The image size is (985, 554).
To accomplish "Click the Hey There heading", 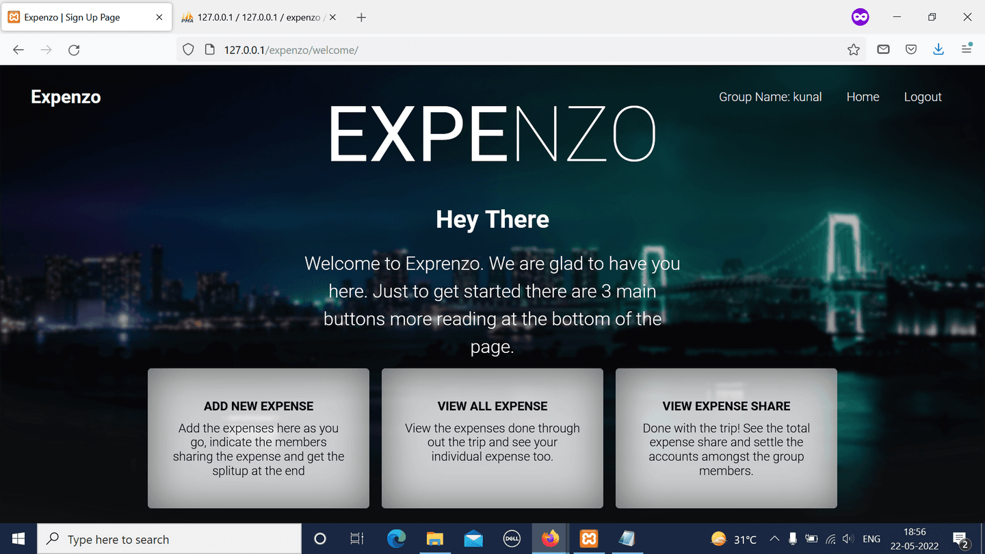I will click(492, 220).
